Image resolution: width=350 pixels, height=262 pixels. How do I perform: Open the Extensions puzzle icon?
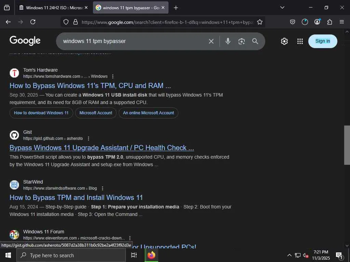coord(329,22)
